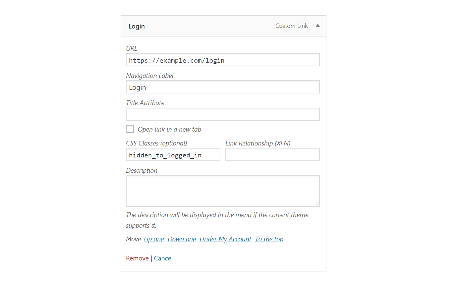Viewport: 453px width, 284px height.
Task: Select the 'Under My Account' link
Action: tap(225, 239)
